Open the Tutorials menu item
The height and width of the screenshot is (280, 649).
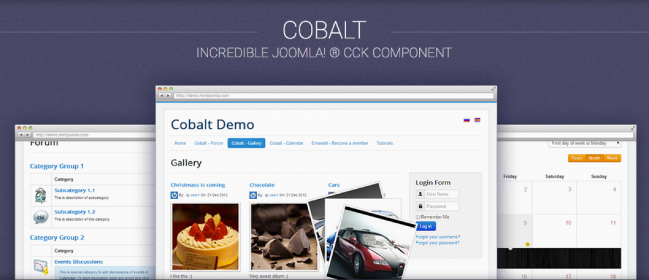[385, 143]
